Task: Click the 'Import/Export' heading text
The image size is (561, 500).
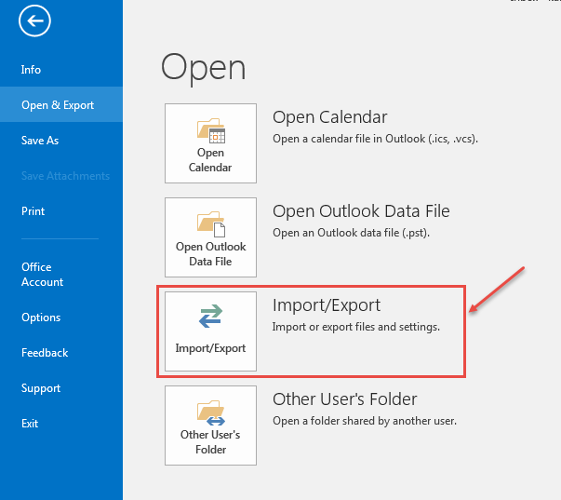Action: coord(327,305)
